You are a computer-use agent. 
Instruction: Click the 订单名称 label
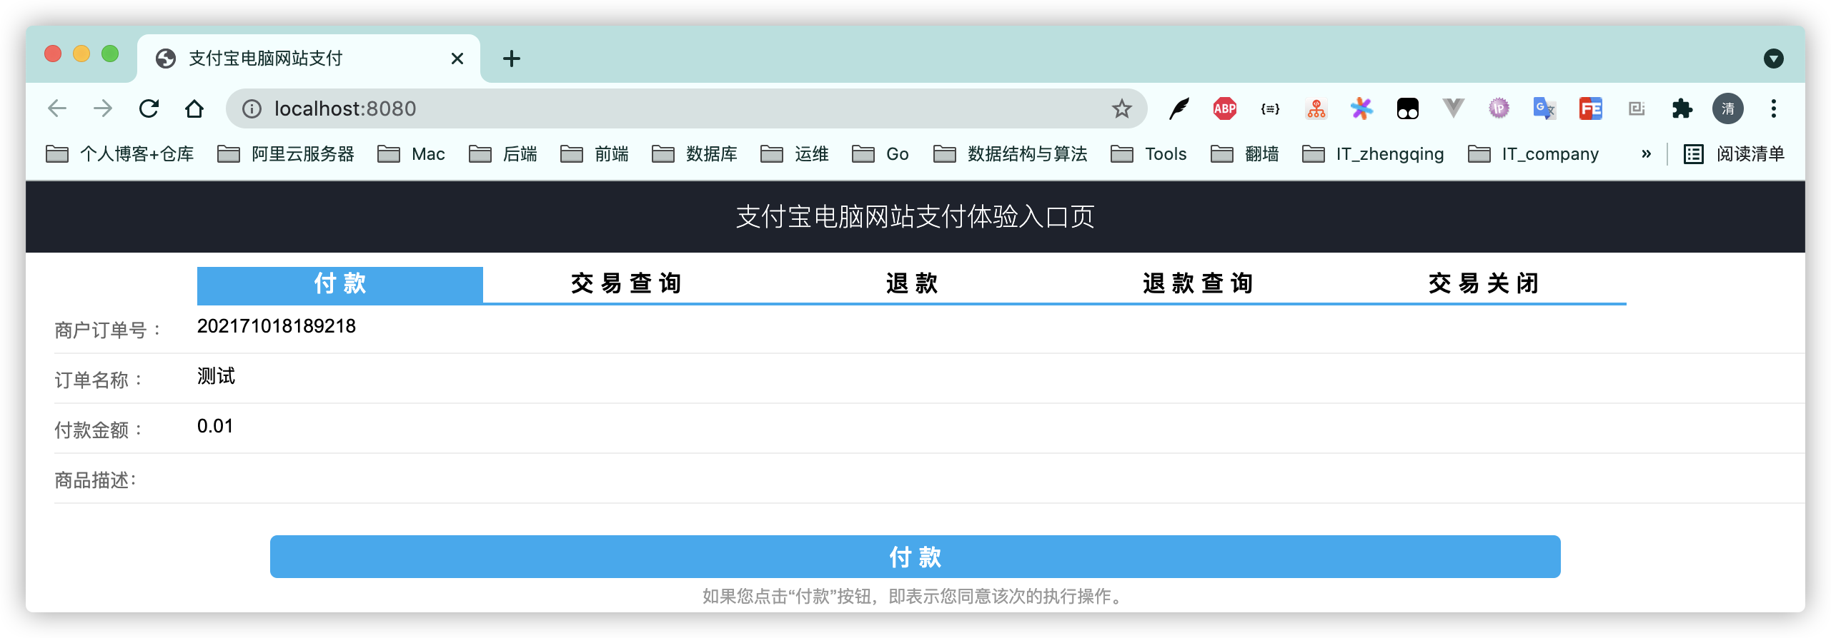coord(99,380)
